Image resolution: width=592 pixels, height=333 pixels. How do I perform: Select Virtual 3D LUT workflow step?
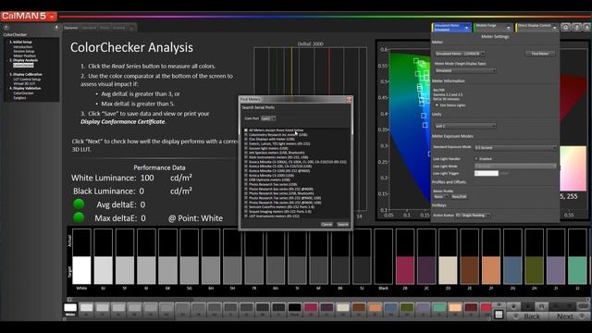click(x=24, y=84)
